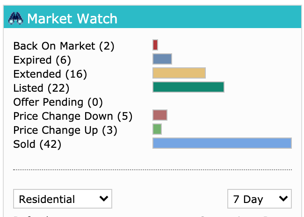The height and width of the screenshot is (217, 304).
Task: Click the tan Extended bar
Action: point(179,73)
